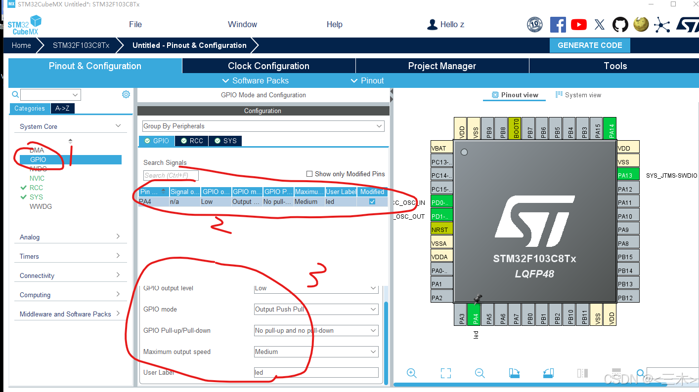Click the 10 years anniversary badge icon

(535, 24)
